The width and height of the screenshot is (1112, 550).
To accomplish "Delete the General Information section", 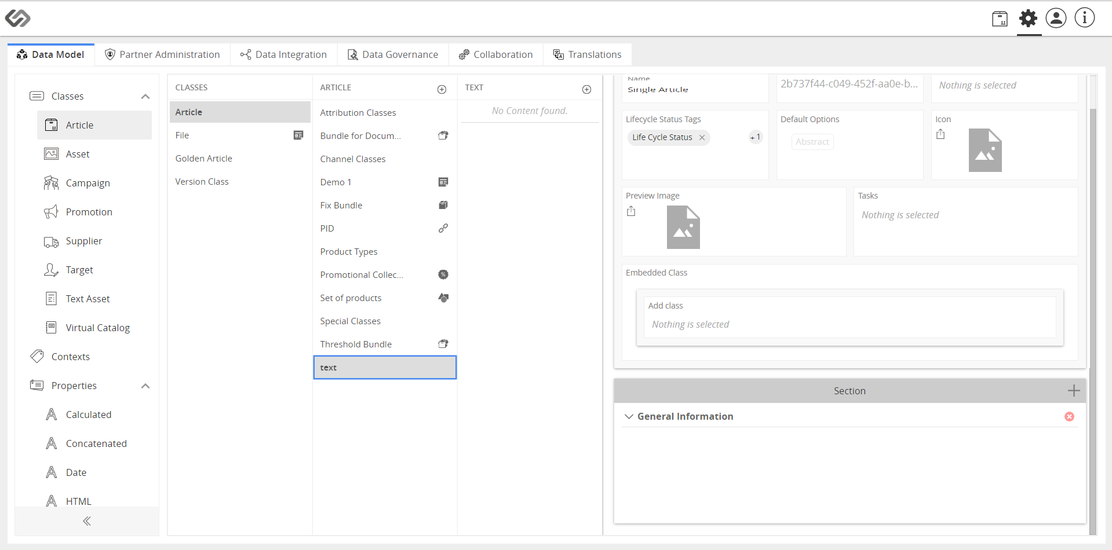I will [1069, 416].
